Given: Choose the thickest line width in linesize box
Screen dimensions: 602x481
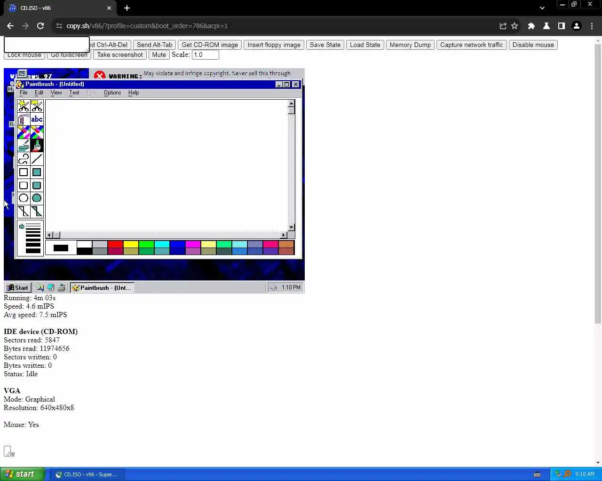Looking at the screenshot, I should tap(33, 251).
